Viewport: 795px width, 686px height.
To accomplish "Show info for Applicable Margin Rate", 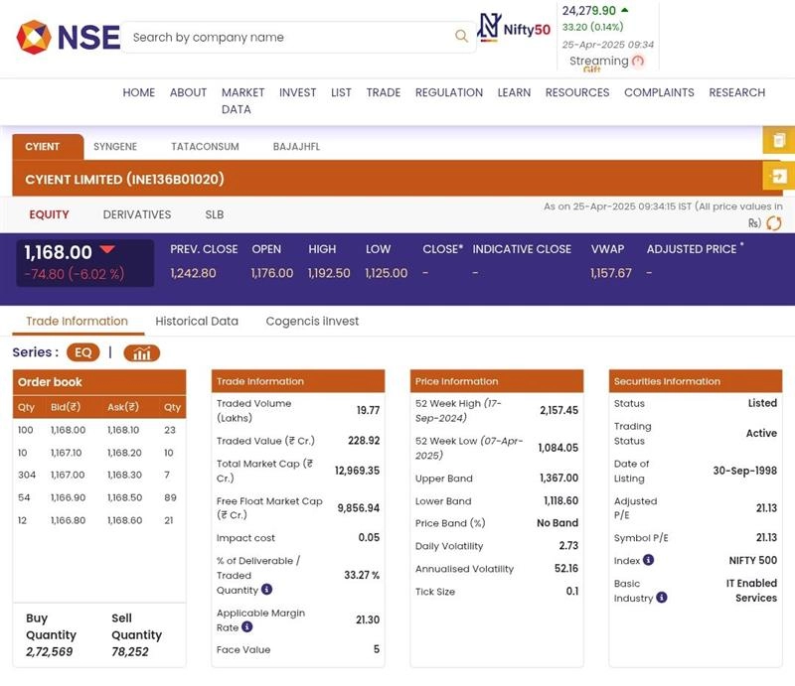I will (247, 627).
